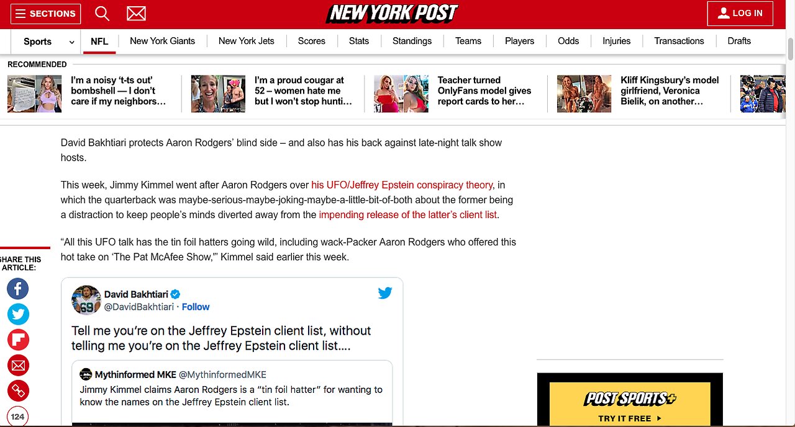Open the Transactions tab
The image size is (795, 427).
coord(679,41)
